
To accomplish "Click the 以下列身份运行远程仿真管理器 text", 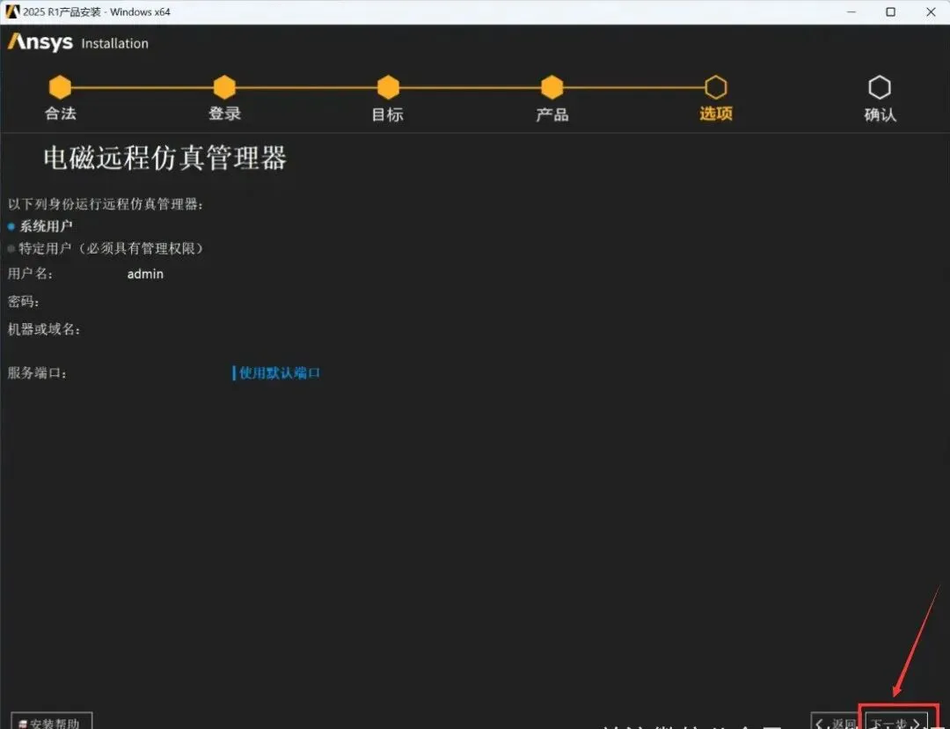I will coord(106,203).
